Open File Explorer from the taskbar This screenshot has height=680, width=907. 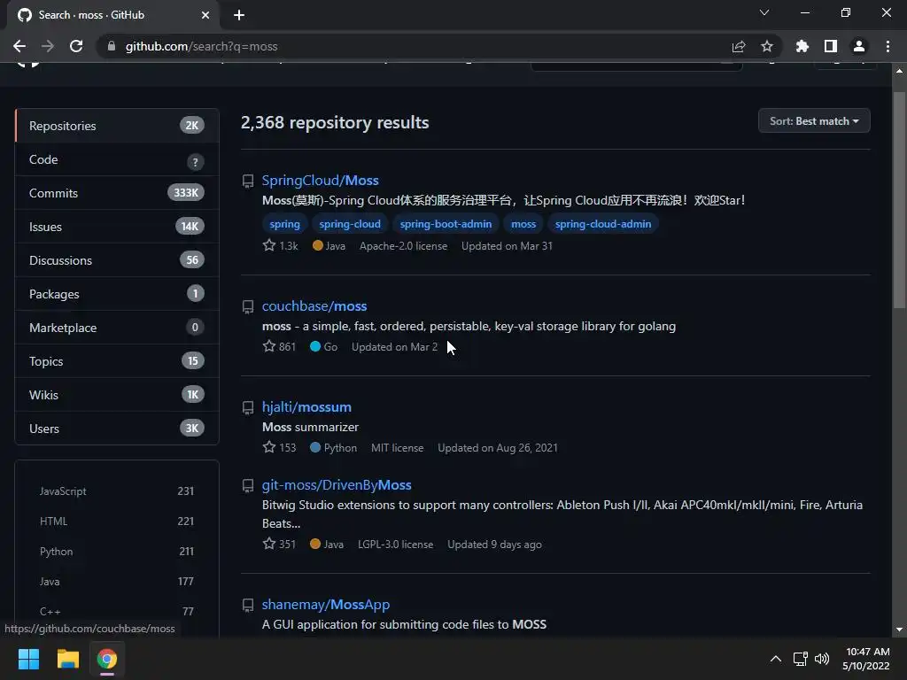pos(67,659)
